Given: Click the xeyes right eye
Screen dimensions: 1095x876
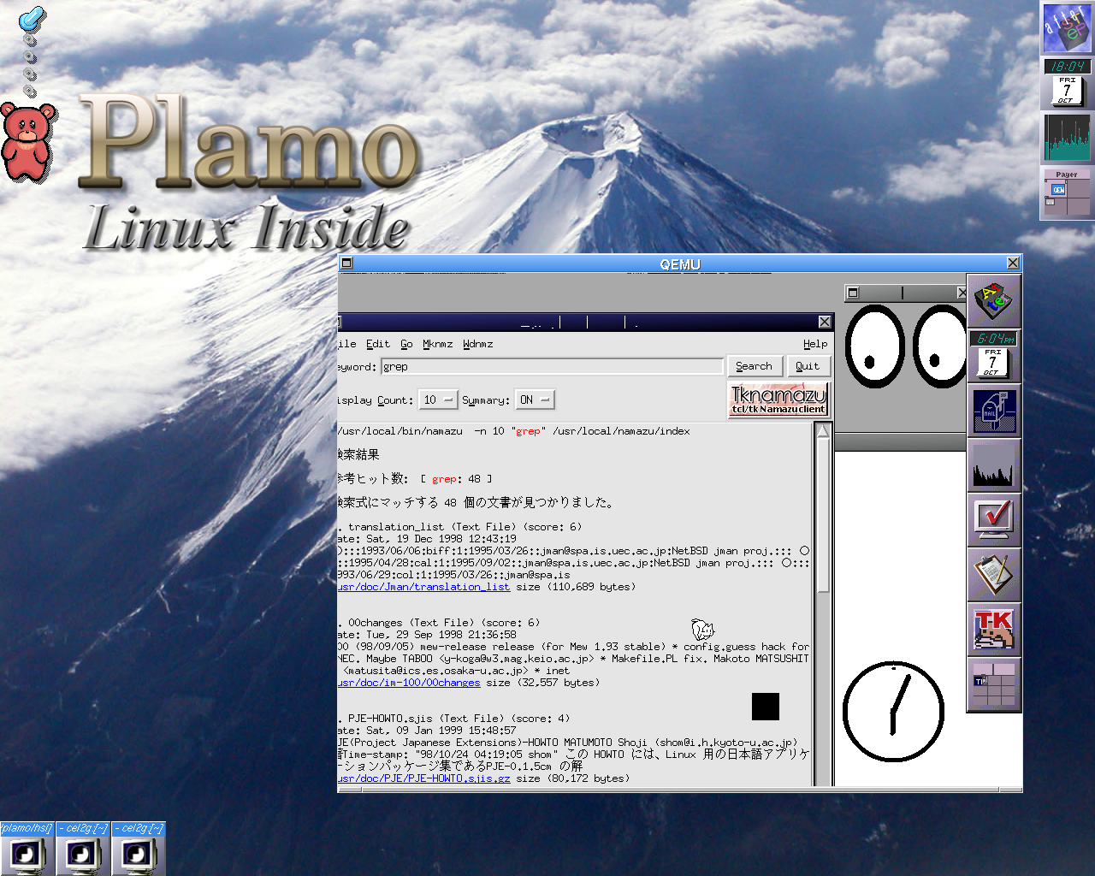Looking at the screenshot, I should pyautogui.click(x=940, y=346).
